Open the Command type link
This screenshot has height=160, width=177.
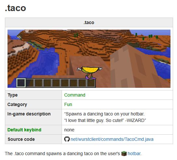(75, 95)
